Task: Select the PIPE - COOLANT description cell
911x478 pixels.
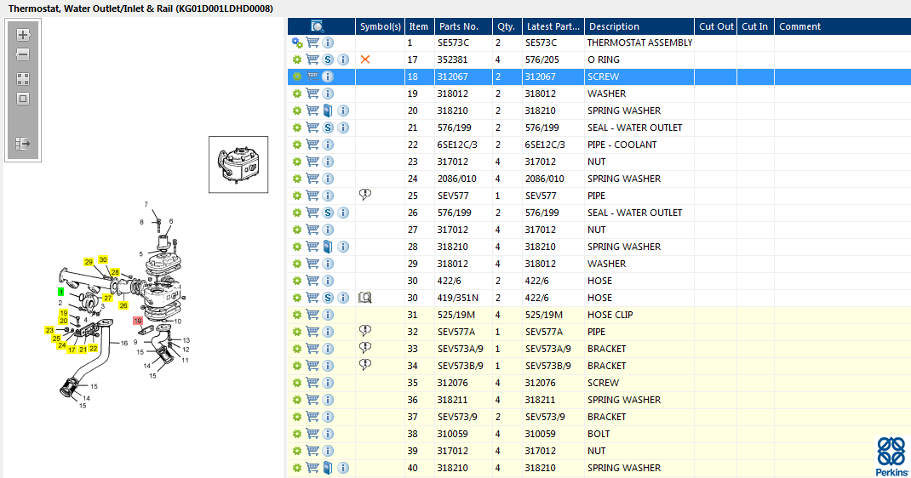Action: click(x=639, y=145)
